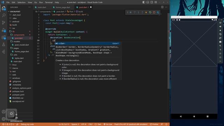This screenshot has width=224, height=126.
Task: Open the Selection menu
Action: pyautogui.click(x=21, y=2)
